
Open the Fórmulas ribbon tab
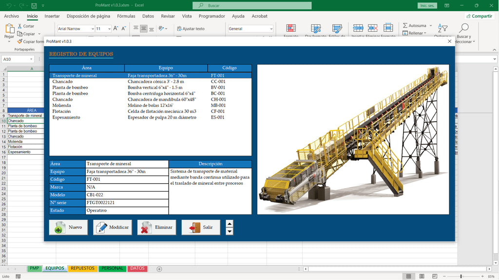(x=126, y=16)
